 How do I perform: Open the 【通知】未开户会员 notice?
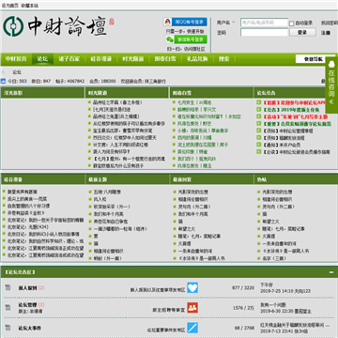pos(282,145)
